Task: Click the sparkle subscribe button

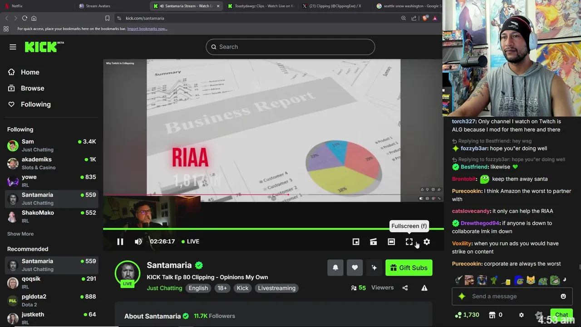Action: click(x=374, y=268)
